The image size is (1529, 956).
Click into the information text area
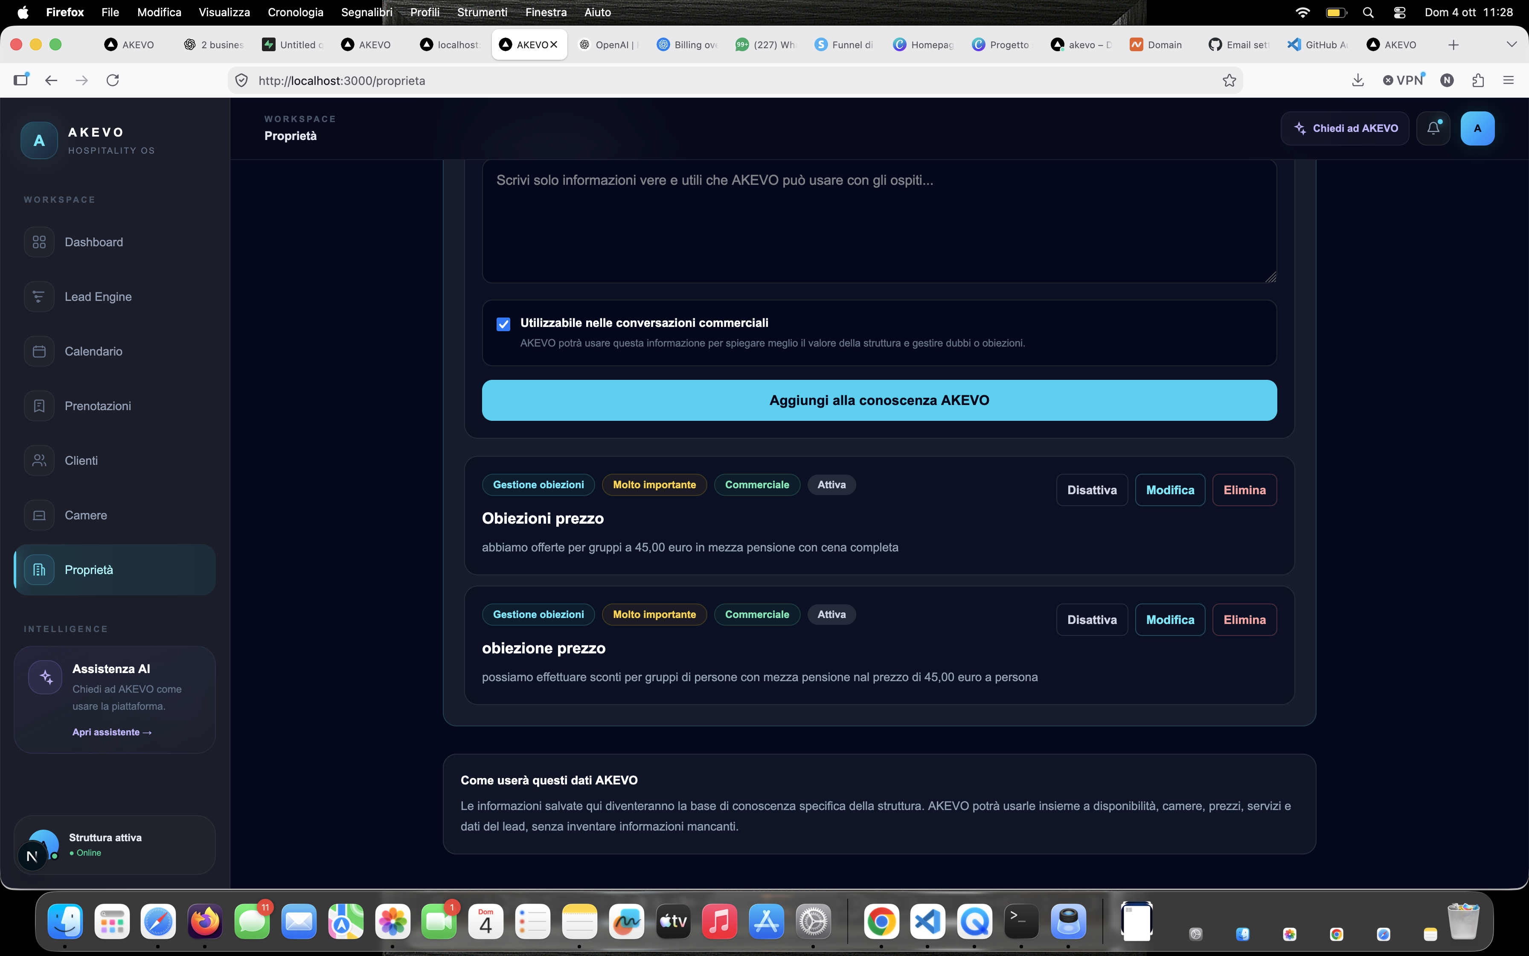(x=880, y=222)
